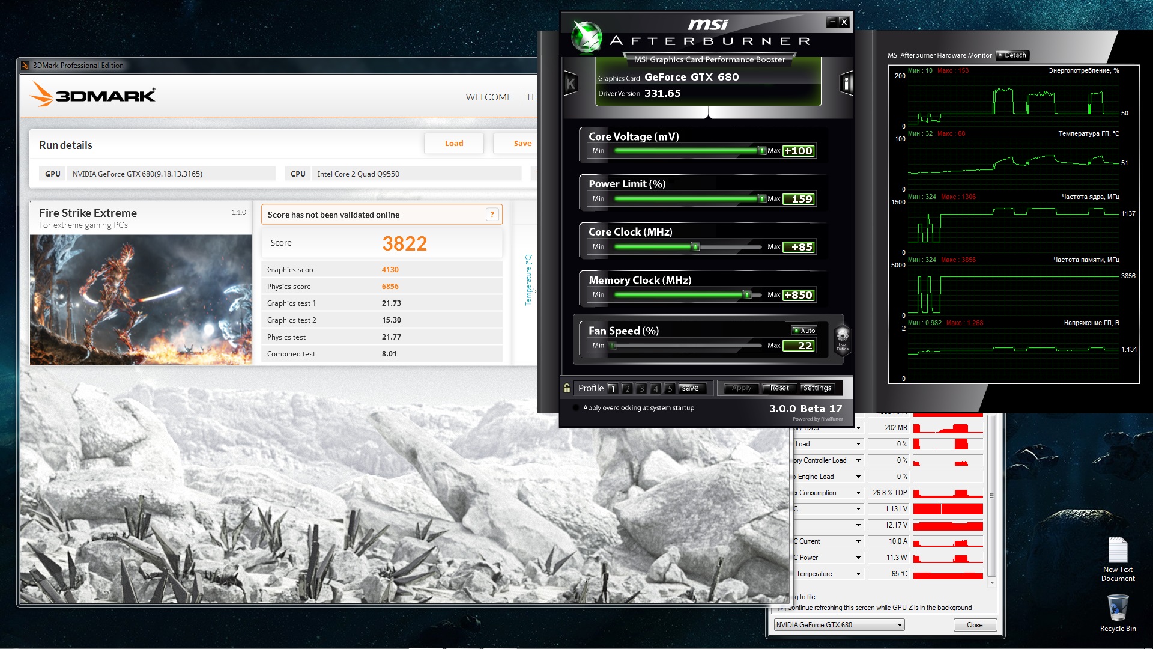The height and width of the screenshot is (649, 1153).
Task: Click the 3DMark validation help question mark
Action: pyautogui.click(x=492, y=215)
